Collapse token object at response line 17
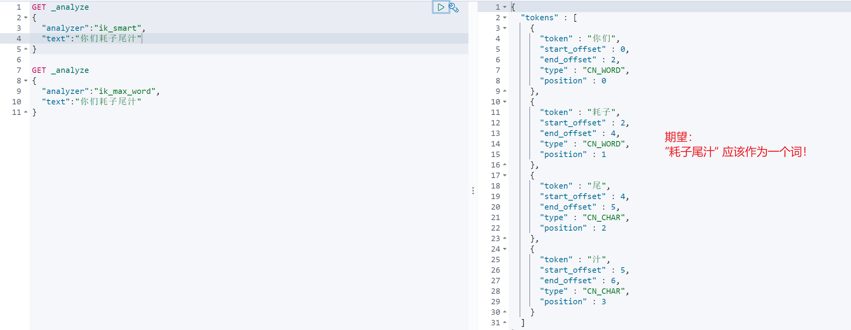Screen dimensions: 851x330 pos(505,175)
